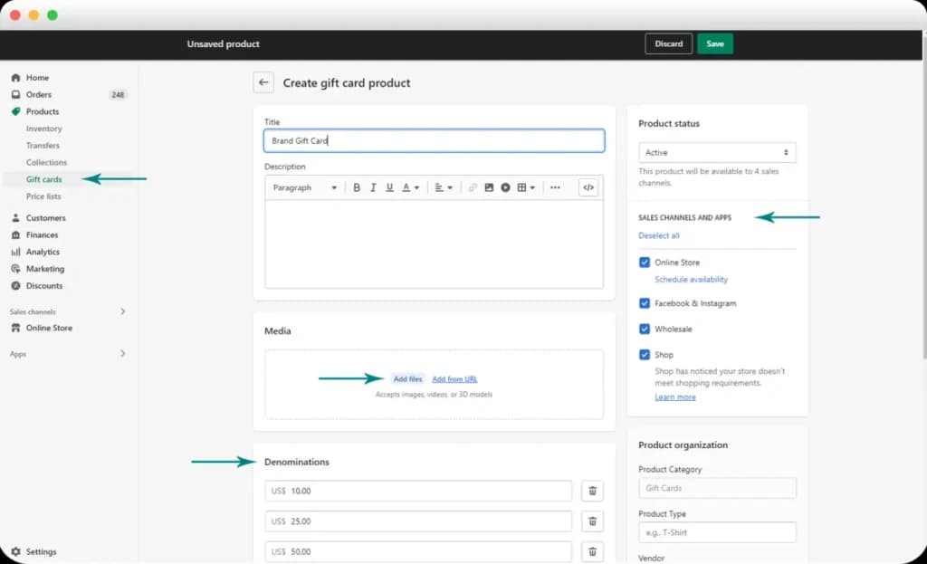Expand the Sales channels section chevron
The height and width of the screenshot is (564, 927).
[x=122, y=311]
